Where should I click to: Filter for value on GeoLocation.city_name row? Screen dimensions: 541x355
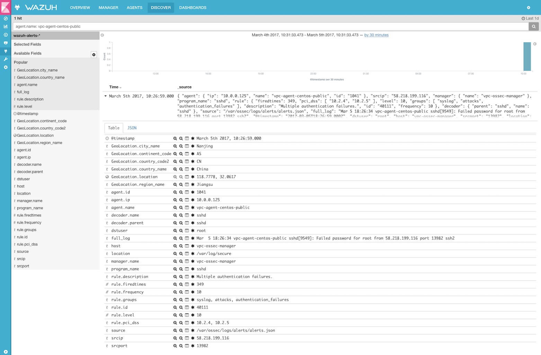click(175, 146)
